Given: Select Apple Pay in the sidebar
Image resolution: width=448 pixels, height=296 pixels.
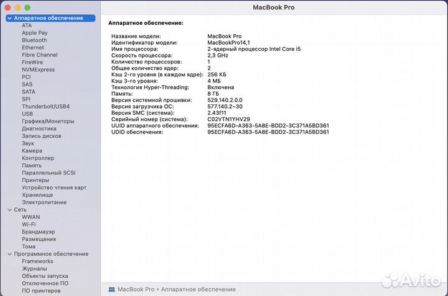Looking at the screenshot, I should coord(35,33).
